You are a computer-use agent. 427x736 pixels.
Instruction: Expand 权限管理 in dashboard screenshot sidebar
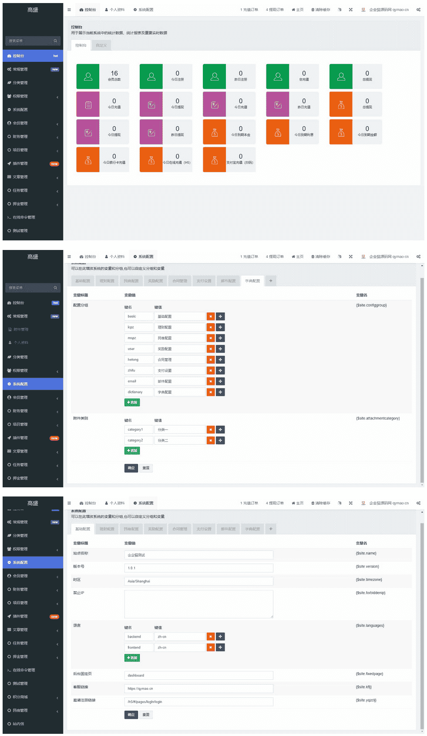click(33, 96)
